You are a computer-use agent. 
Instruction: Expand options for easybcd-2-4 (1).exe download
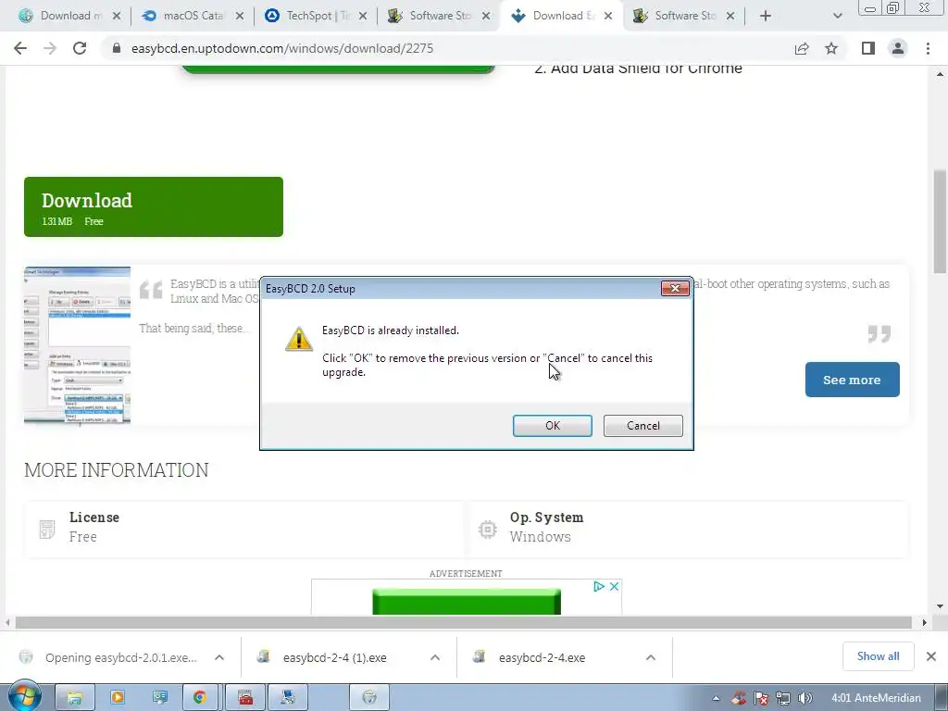click(x=435, y=657)
